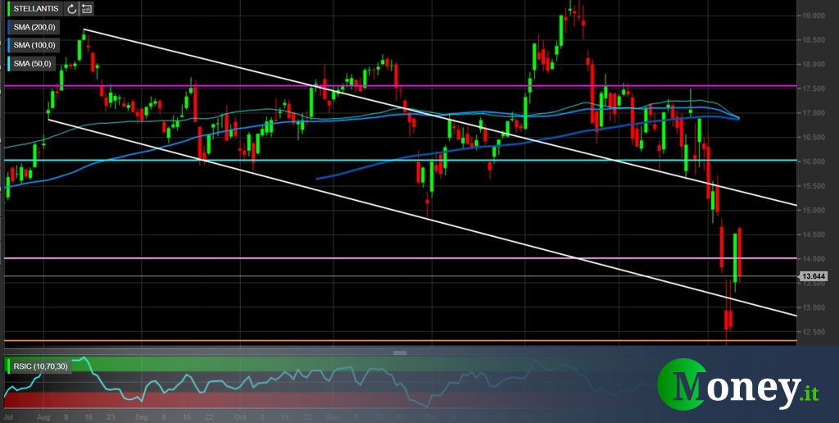Click the 17.000 price axis label

(x=813, y=113)
